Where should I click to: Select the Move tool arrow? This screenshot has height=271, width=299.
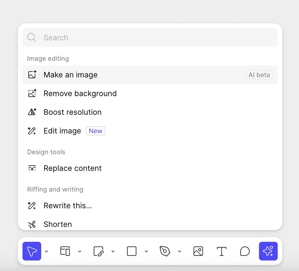coord(32,251)
